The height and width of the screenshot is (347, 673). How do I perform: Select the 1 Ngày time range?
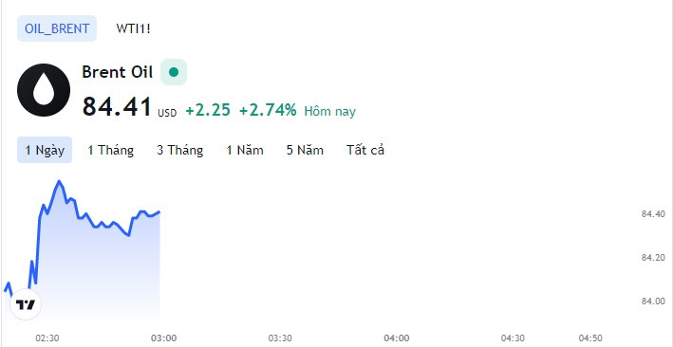point(45,150)
